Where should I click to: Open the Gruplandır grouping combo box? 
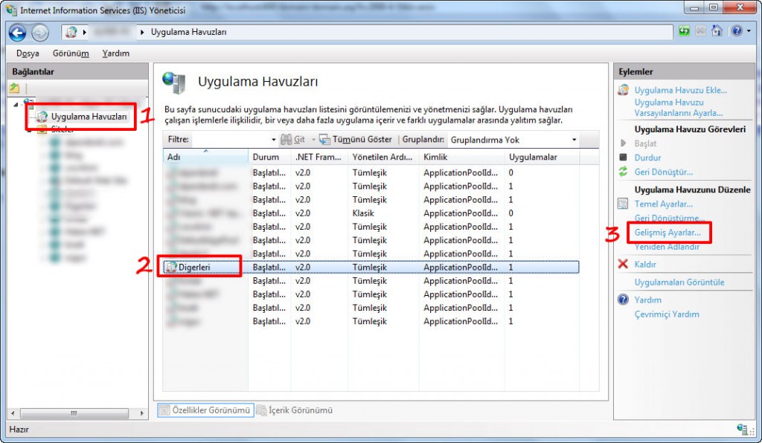click(x=513, y=140)
